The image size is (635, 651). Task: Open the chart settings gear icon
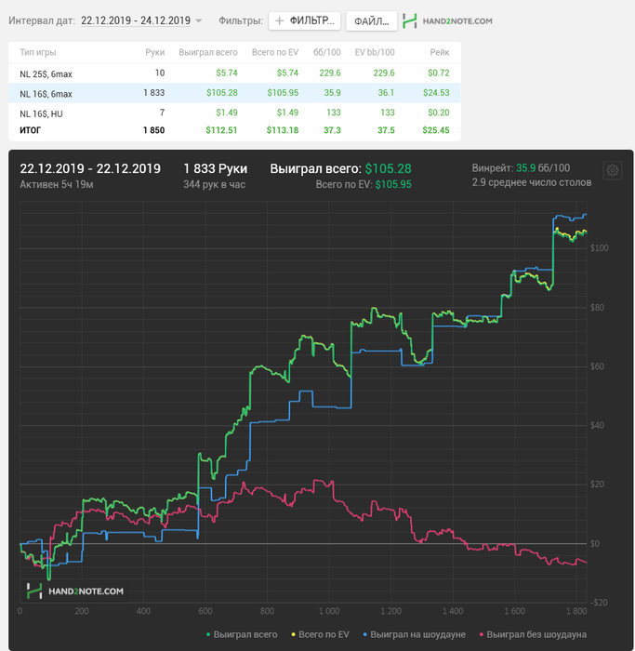(613, 170)
